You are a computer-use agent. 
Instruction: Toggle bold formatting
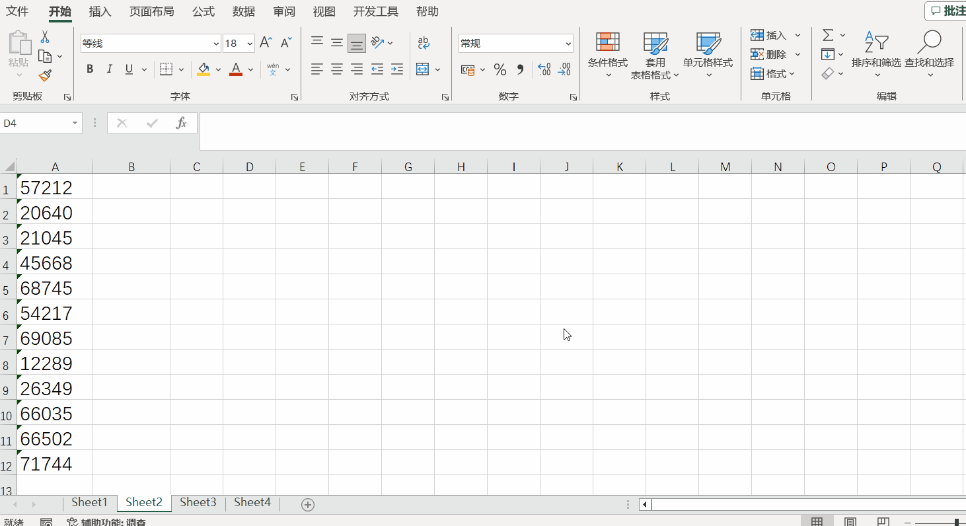coord(90,69)
